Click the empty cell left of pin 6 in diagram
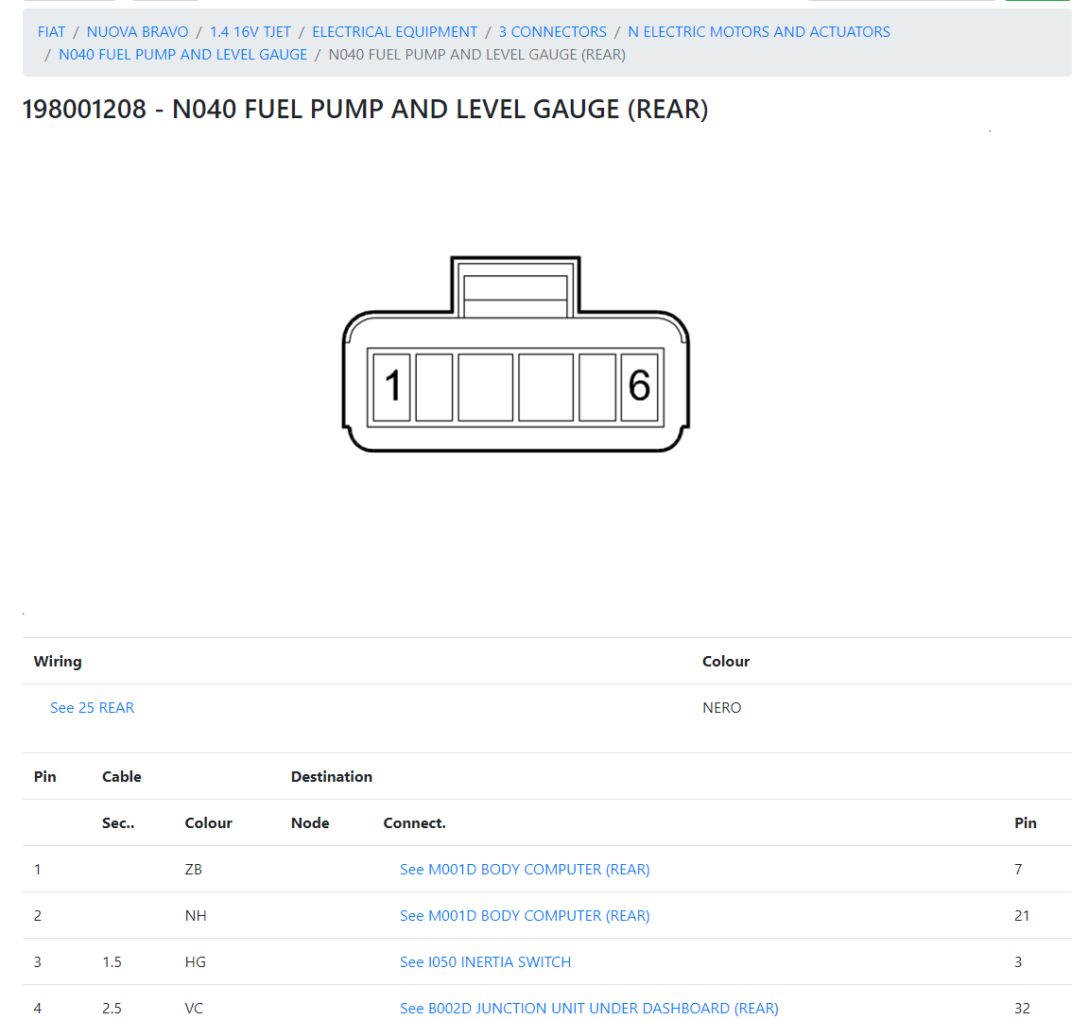This screenshot has width=1088, height=1020. pos(596,387)
